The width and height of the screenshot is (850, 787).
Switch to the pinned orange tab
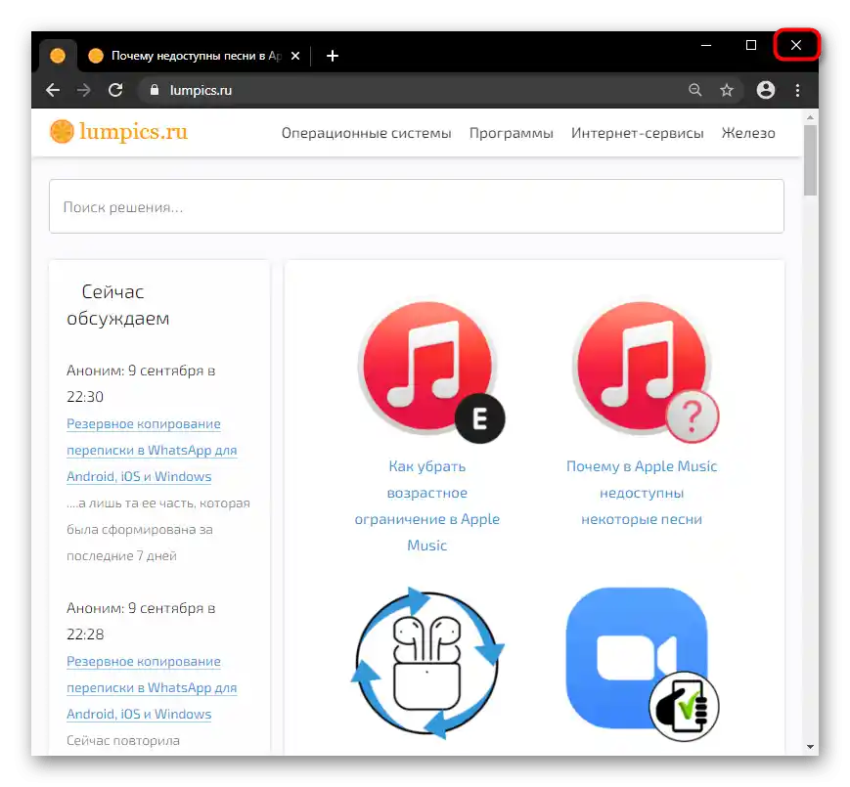tap(58, 56)
